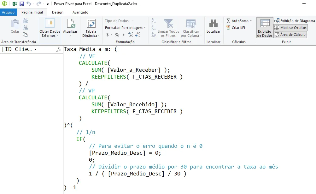Click the Taxa_Media_a_m measure name

86,49
